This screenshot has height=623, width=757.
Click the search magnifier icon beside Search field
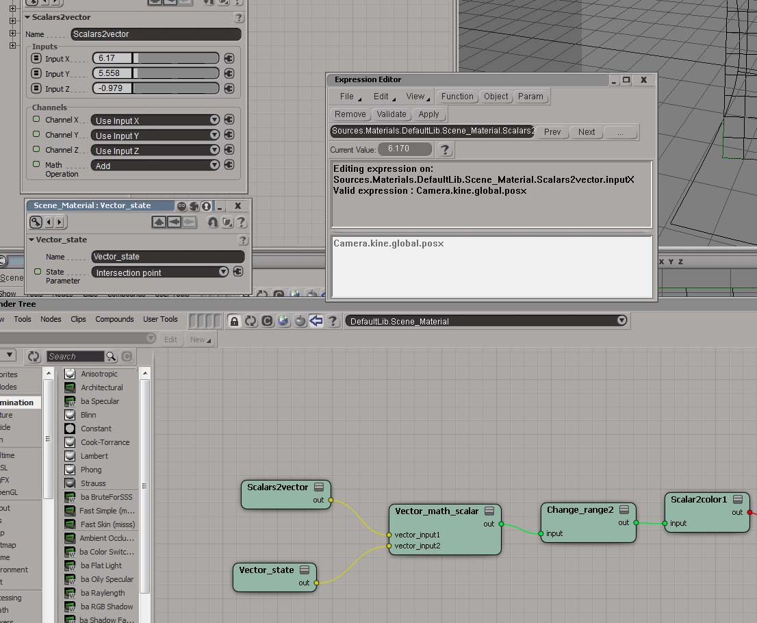coord(111,357)
